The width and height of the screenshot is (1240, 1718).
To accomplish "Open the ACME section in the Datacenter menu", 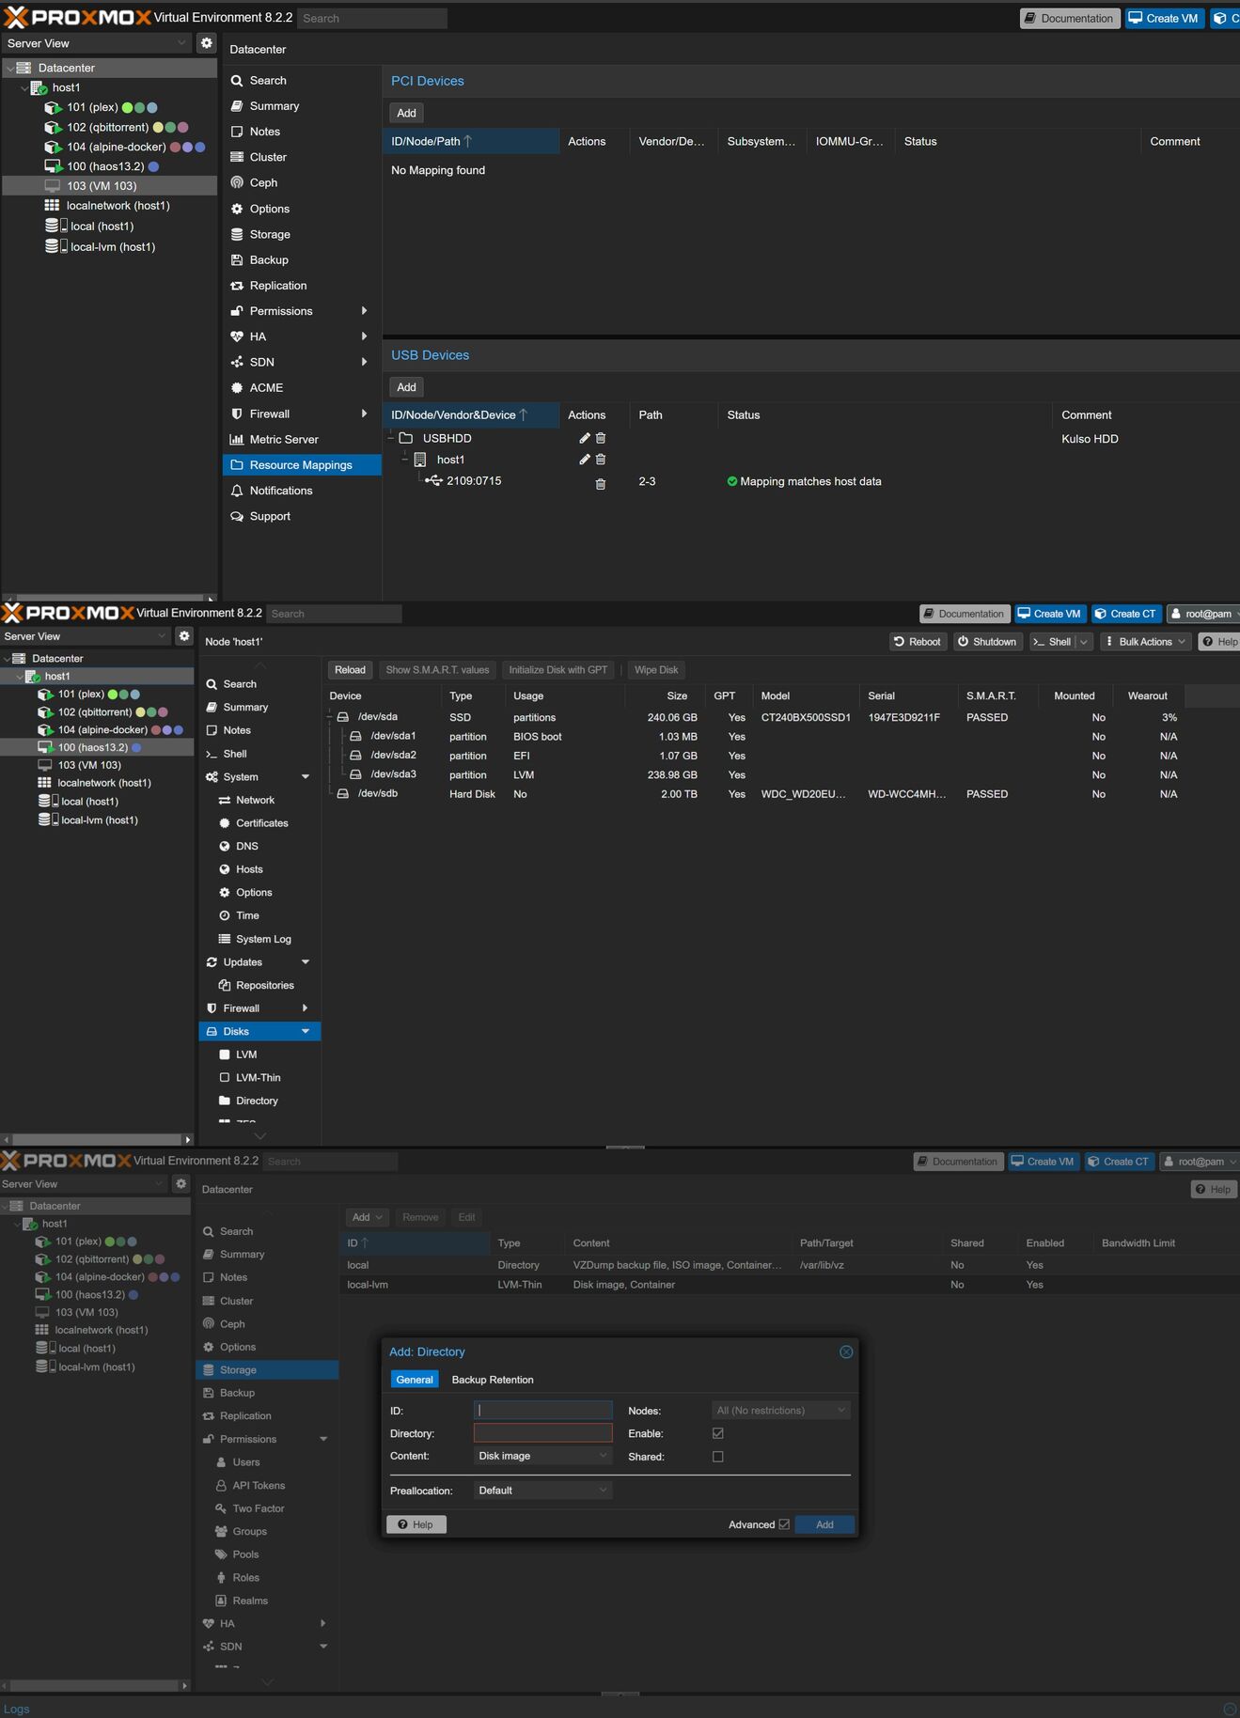I will [x=266, y=387].
